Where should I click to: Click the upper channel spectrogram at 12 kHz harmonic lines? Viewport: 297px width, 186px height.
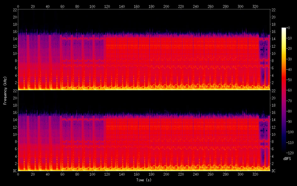click(x=182, y=46)
